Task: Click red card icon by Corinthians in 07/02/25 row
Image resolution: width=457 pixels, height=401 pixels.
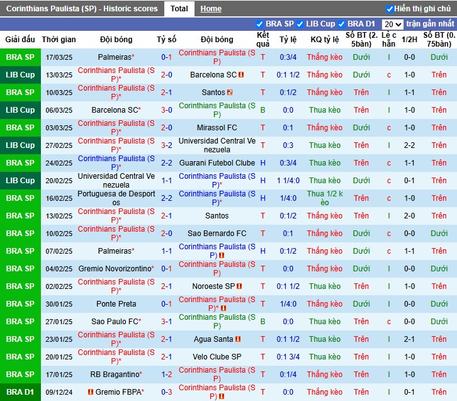Action: (222, 256)
